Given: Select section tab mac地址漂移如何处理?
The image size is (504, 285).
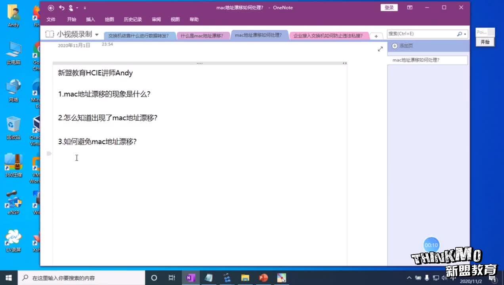Looking at the screenshot, I should 258,35.
